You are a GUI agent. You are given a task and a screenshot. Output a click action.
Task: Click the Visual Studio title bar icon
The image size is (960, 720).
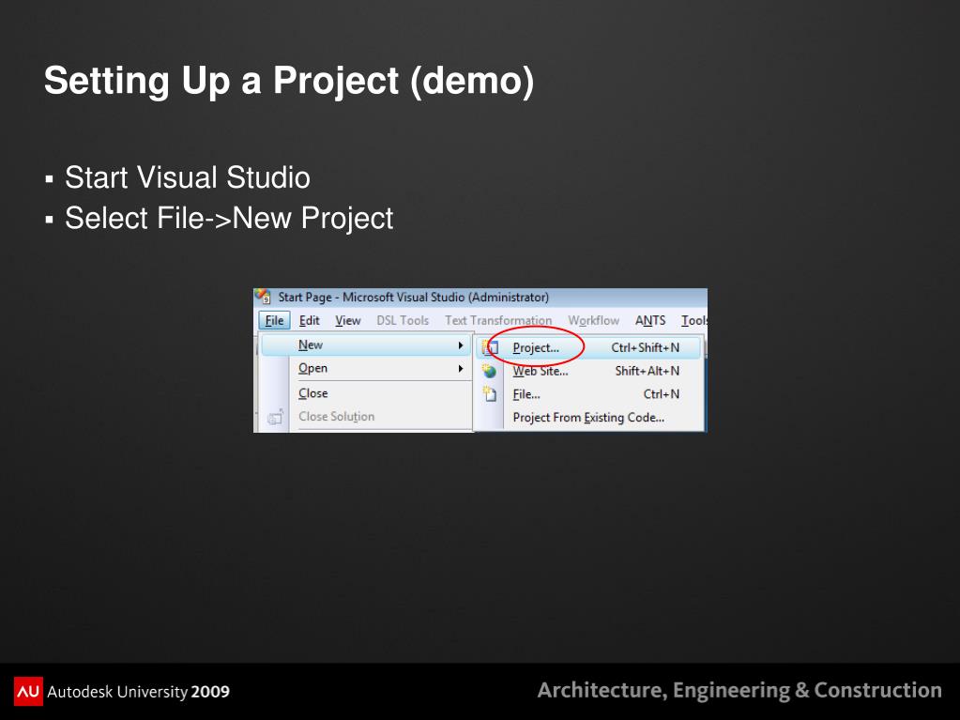(x=263, y=297)
